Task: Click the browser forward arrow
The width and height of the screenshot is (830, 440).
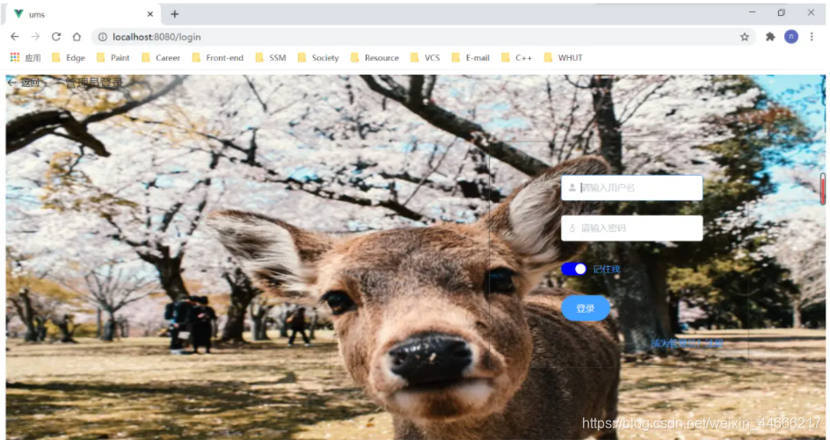Action: tap(35, 37)
